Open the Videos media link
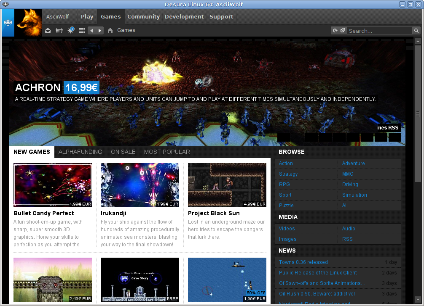The width and height of the screenshot is (424, 306). point(287,229)
